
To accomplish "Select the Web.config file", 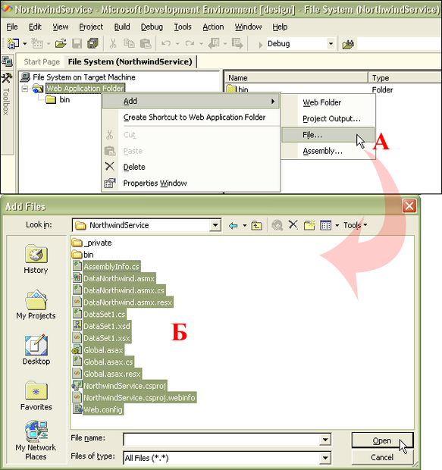I will 98,410.
